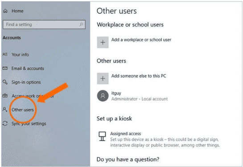Click the kiosk description text

(x=165, y=142)
